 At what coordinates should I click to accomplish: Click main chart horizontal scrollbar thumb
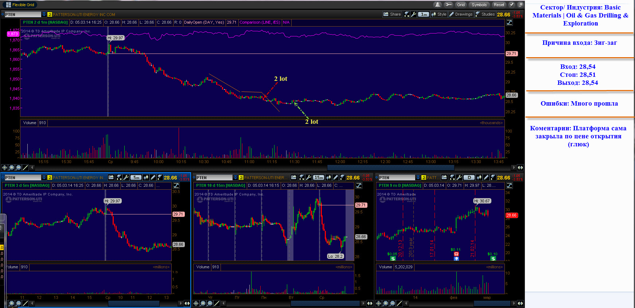click(x=390, y=167)
